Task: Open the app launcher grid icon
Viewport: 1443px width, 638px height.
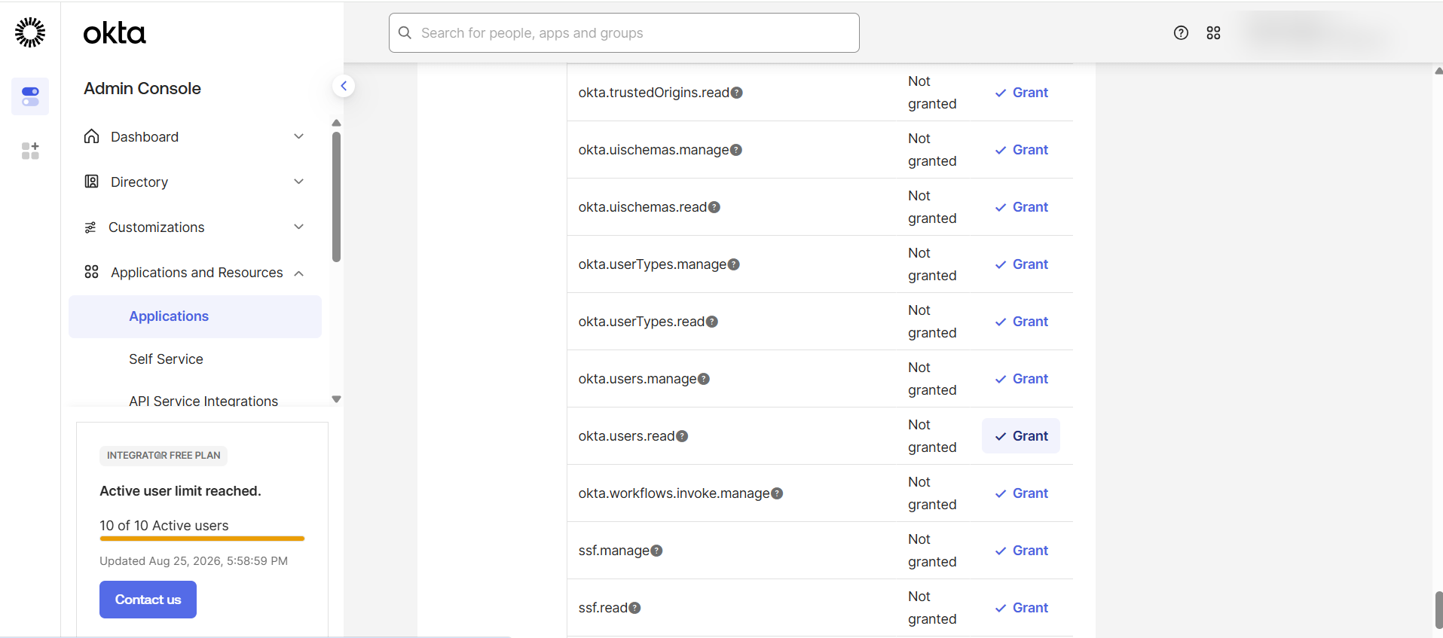Action: pyautogui.click(x=1213, y=32)
